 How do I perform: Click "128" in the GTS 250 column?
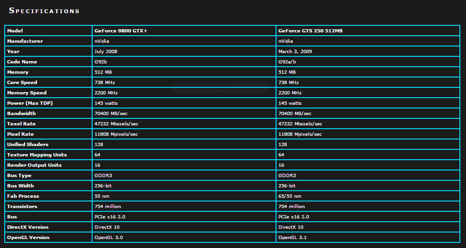[x=283, y=144]
